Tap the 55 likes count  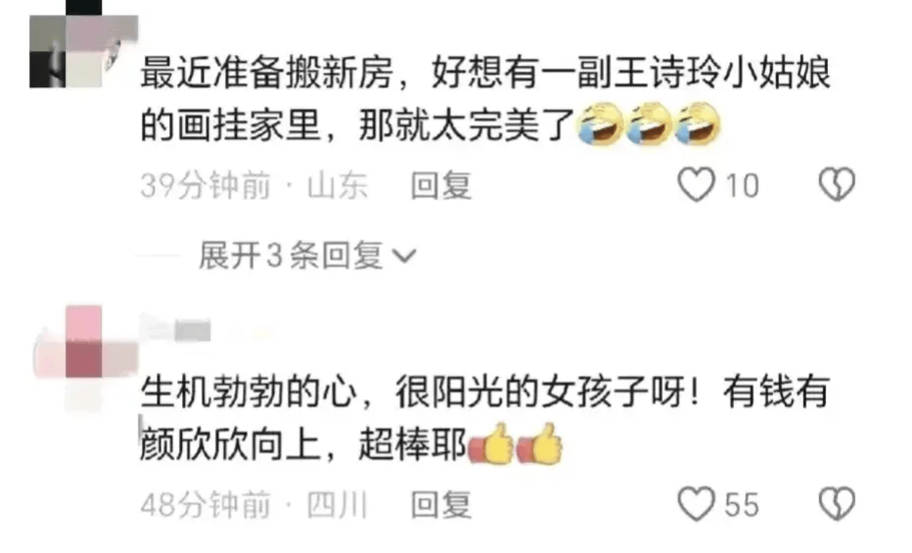(x=741, y=505)
